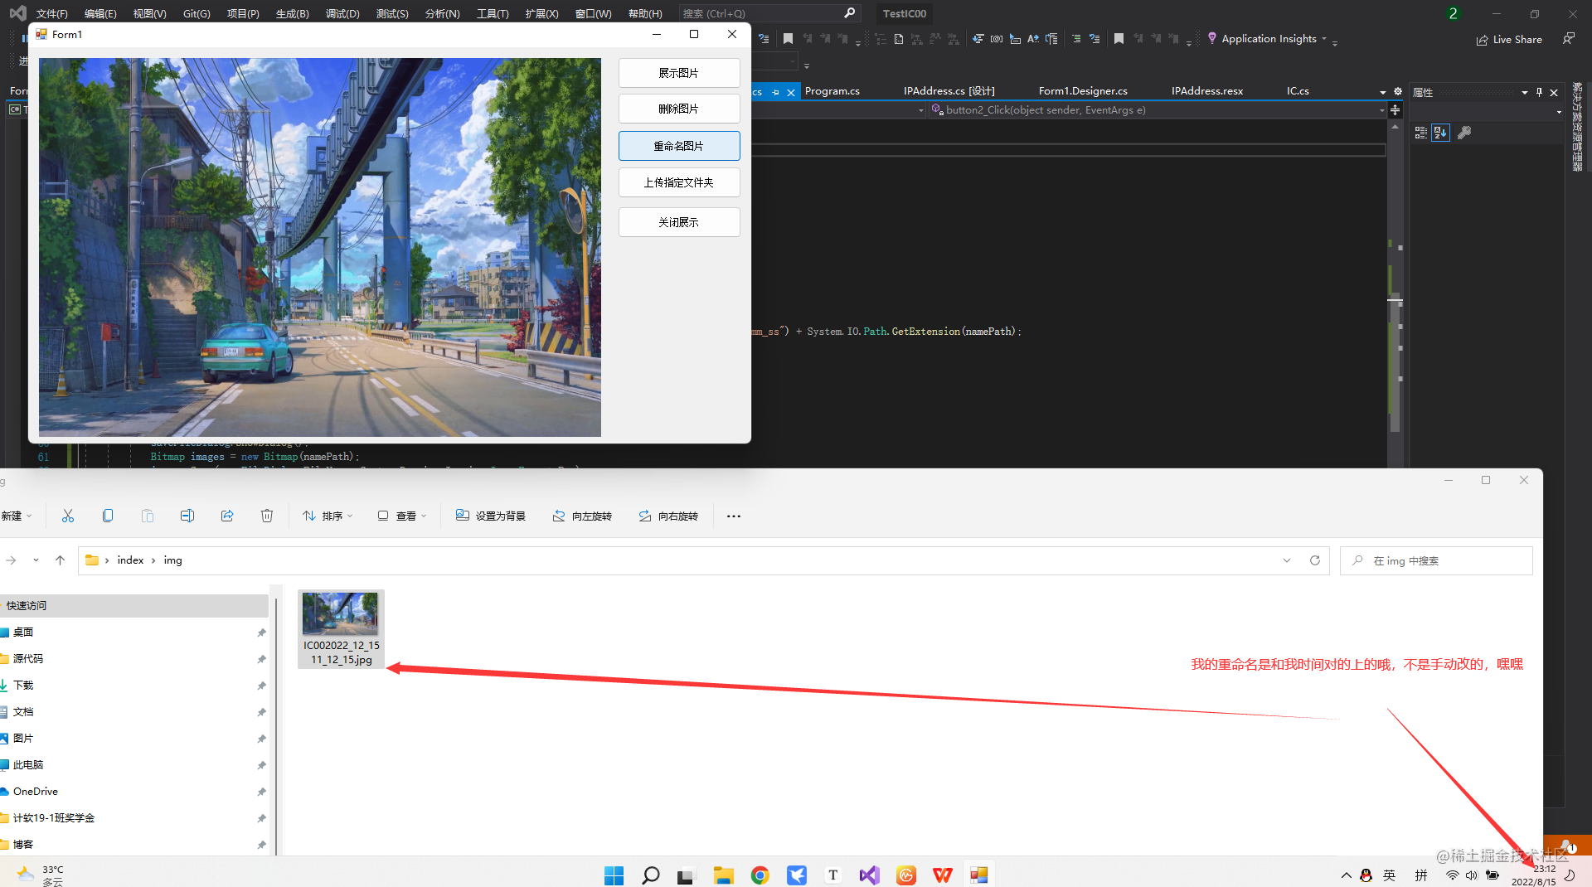Screen dimensions: 1592x887
Task: Show hidden tray icons chevron
Action: coord(1347,875)
